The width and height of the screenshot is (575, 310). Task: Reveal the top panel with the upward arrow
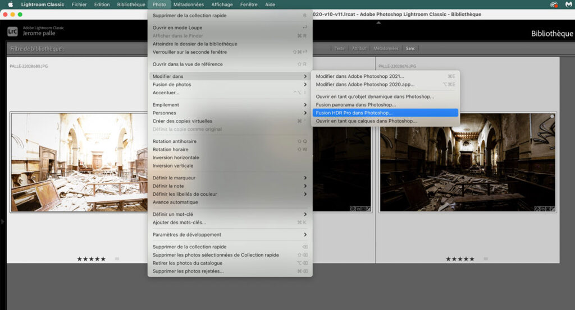378,23
